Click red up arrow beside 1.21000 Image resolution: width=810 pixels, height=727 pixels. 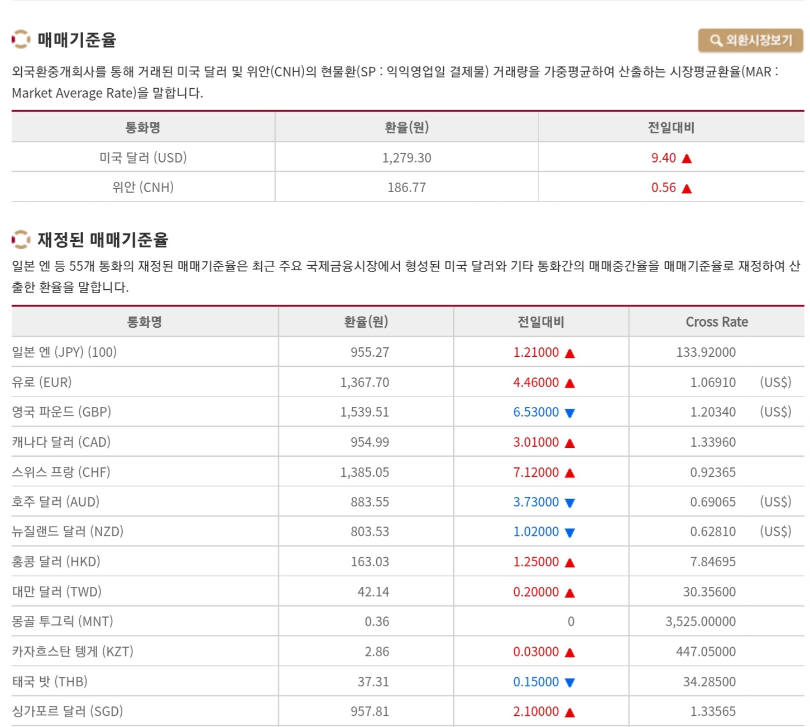[x=569, y=353]
